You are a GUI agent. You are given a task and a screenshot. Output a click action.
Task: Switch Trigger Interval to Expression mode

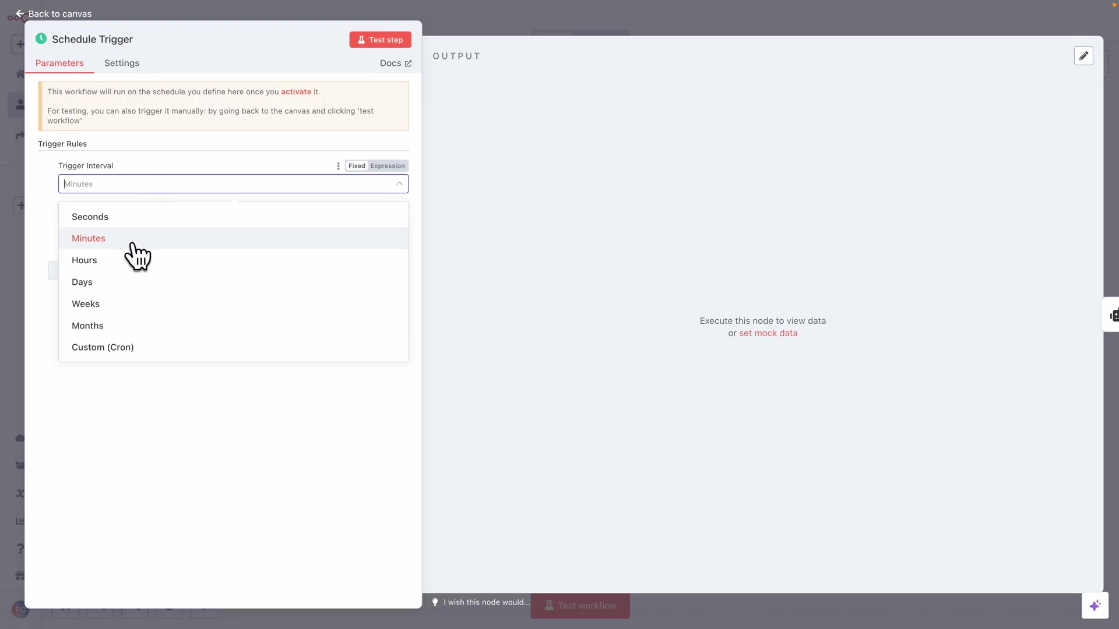tap(387, 166)
